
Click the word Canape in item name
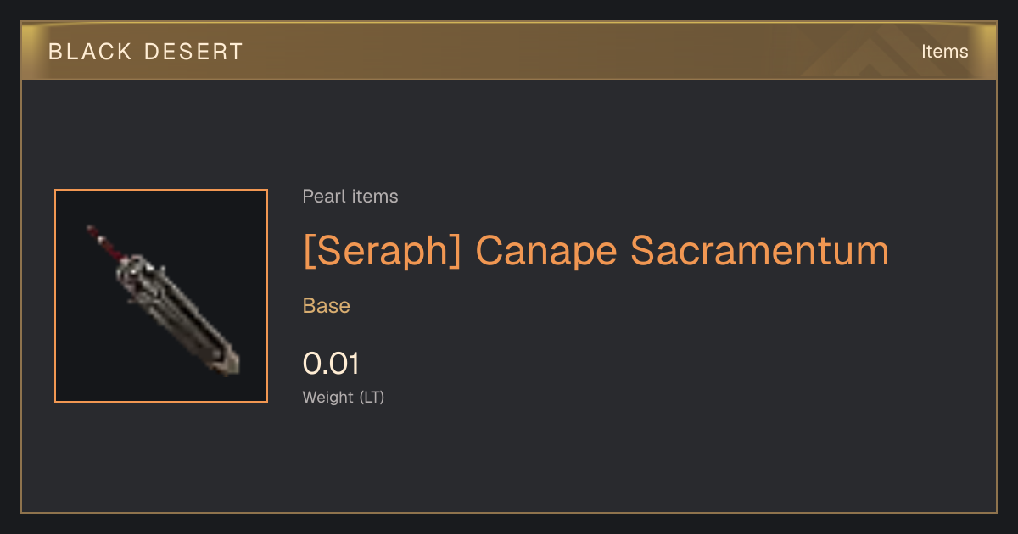545,253
